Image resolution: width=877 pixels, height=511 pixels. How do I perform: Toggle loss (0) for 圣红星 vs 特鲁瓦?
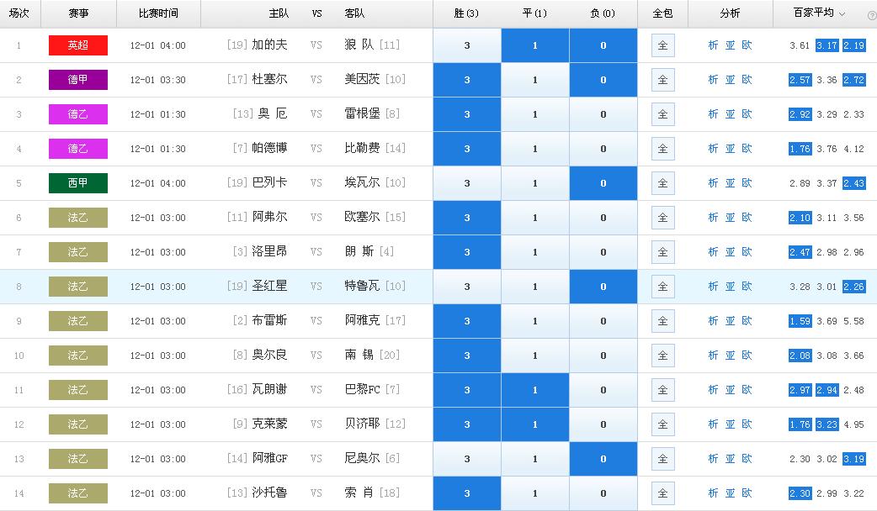[x=603, y=287]
